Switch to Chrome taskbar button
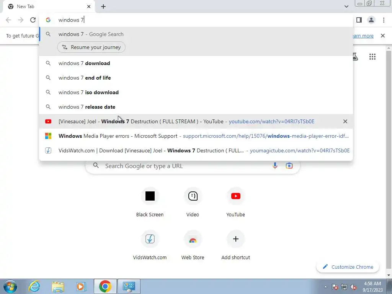This screenshot has width=392, height=294. [105, 286]
